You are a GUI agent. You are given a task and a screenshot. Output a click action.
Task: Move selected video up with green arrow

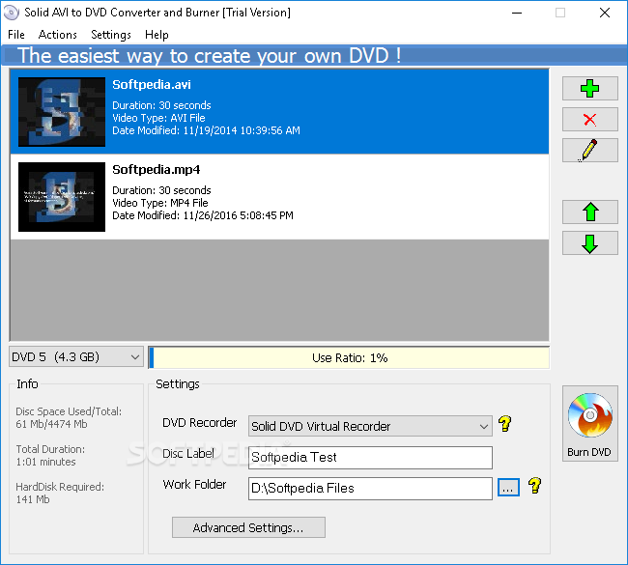click(x=590, y=212)
